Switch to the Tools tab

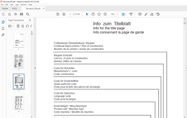[x=14, y=8]
